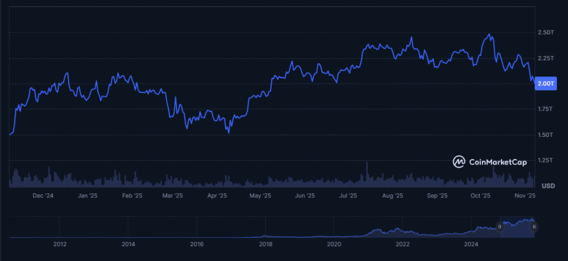Click the Mar '25 date label

[x=173, y=196]
